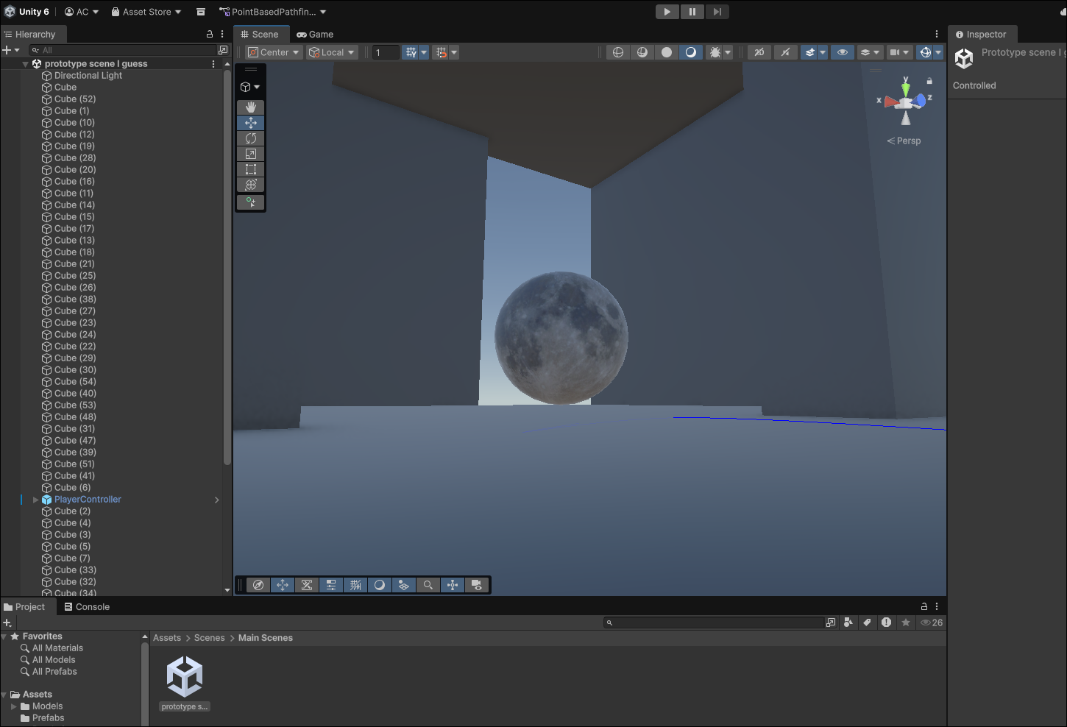1067x727 pixels.
Task: Click the Scenes breadcrumb link
Action: pyautogui.click(x=209, y=638)
